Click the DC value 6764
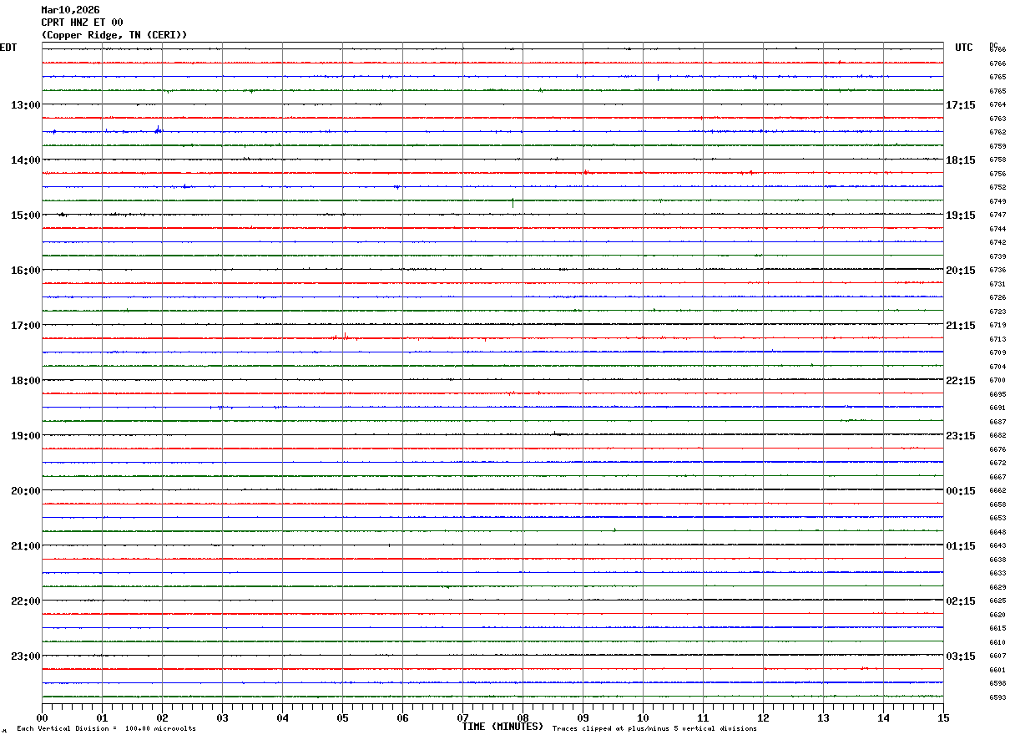This screenshot has height=740, width=1010. pos(997,105)
